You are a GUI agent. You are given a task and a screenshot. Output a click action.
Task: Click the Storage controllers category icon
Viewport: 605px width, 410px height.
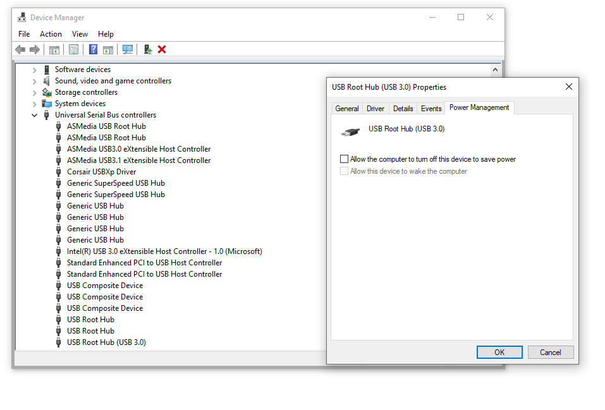[47, 92]
